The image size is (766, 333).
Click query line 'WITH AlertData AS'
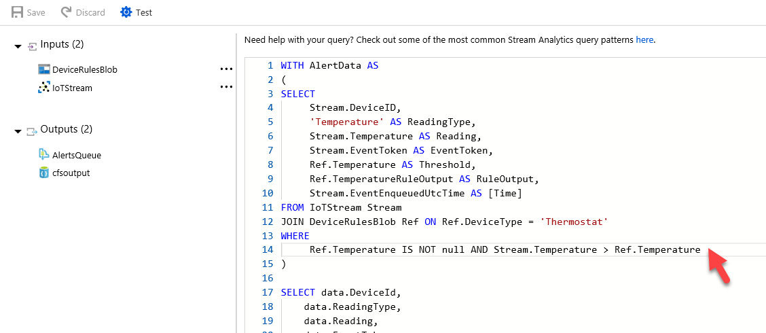[x=329, y=65]
